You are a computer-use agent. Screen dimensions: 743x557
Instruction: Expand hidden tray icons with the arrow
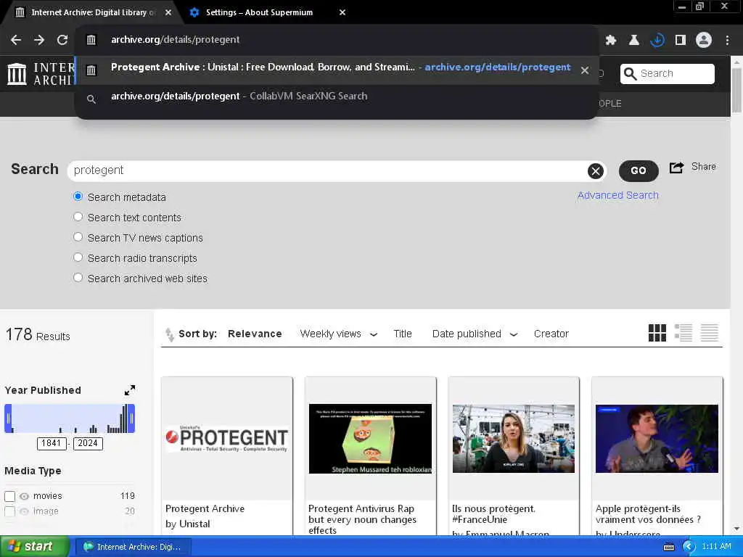[x=689, y=547]
